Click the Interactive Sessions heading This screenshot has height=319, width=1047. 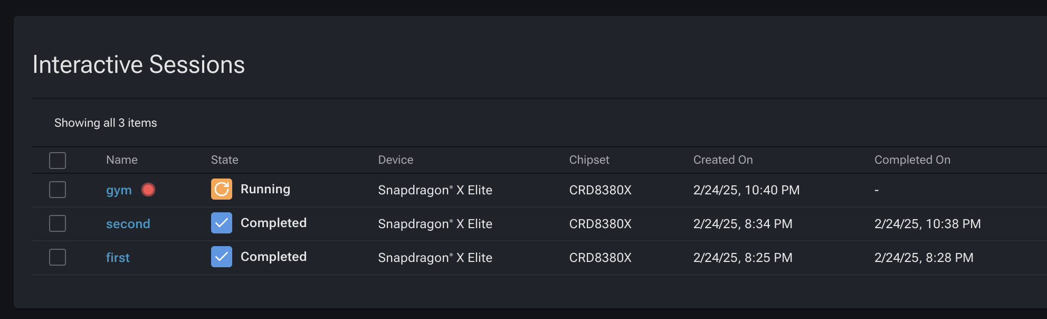click(139, 64)
